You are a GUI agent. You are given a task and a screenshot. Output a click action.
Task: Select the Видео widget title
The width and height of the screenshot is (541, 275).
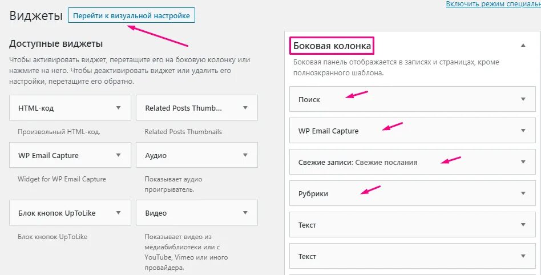click(156, 213)
